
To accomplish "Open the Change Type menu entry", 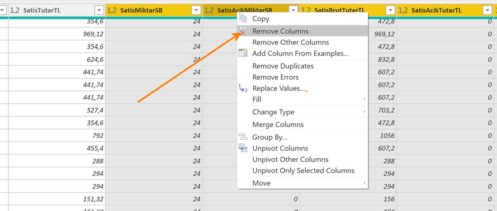I will 303,112.
